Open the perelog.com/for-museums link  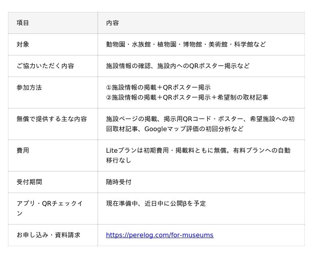point(160,235)
